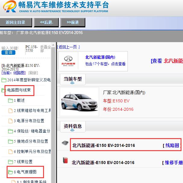Collapse the 电路图与线束 tree node
Screen dimensions: 183x183
click(19, 90)
